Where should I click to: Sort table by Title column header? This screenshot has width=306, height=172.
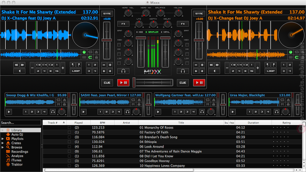coord(181,122)
